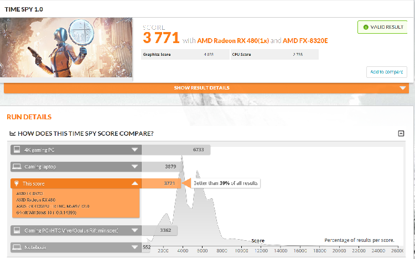This screenshot has height=259, width=415.
Task: Click the 3362 score bar for Gaming PC
Action: point(159,230)
